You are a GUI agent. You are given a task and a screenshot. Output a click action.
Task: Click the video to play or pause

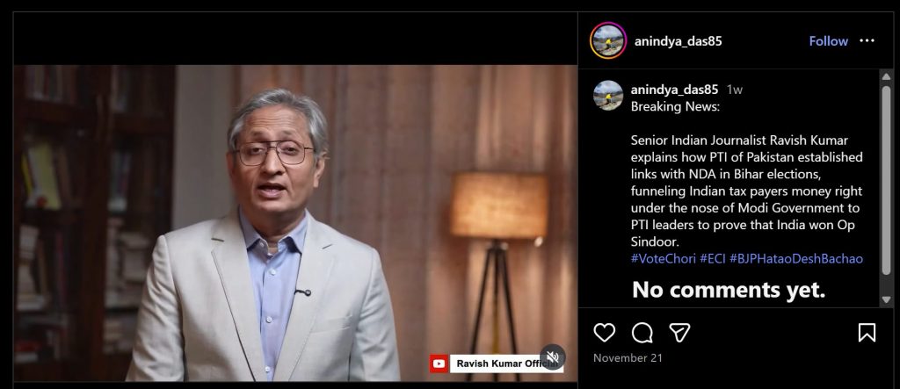coord(294,220)
